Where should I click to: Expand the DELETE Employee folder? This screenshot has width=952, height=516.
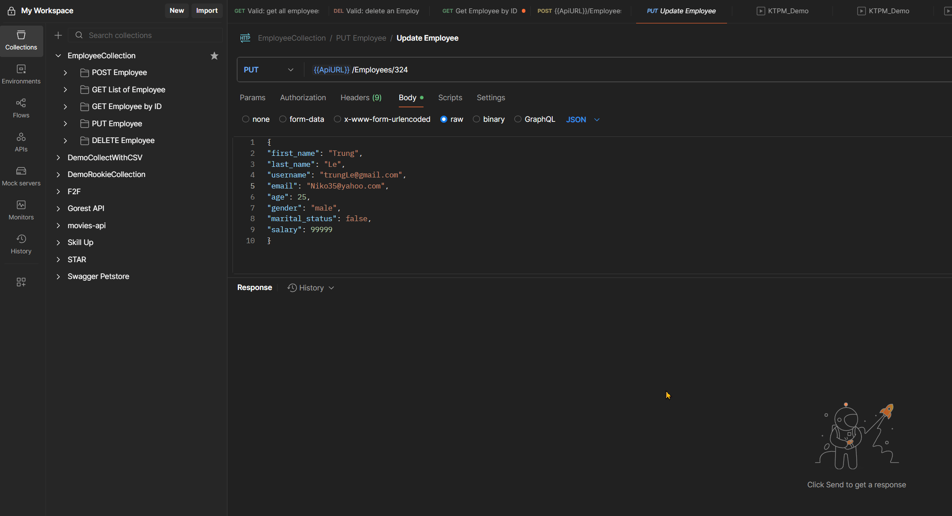click(x=65, y=141)
